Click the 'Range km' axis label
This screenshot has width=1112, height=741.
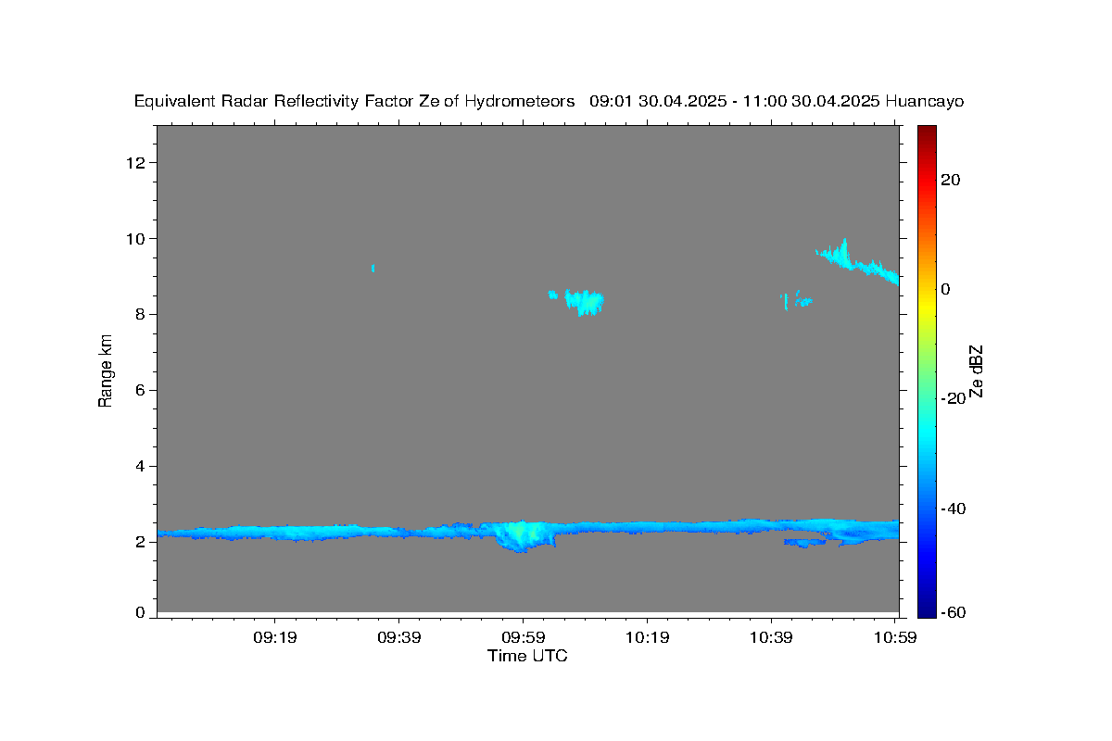(106, 370)
